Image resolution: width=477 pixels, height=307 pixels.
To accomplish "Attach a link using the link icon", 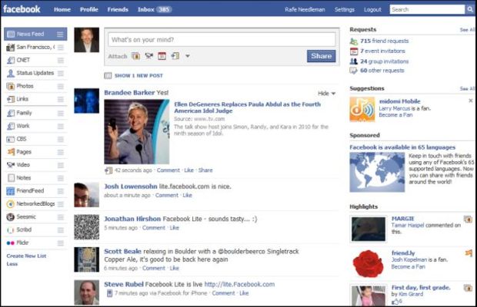I will (175, 56).
